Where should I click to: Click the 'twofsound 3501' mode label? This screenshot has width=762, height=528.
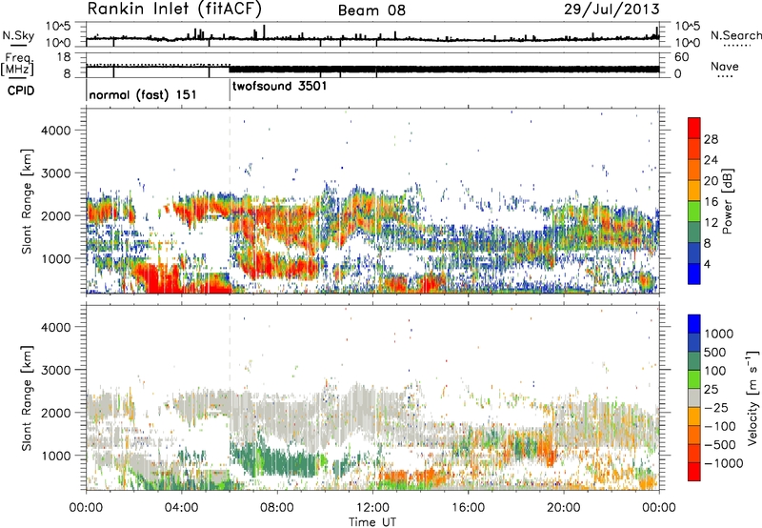tap(279, 87)
